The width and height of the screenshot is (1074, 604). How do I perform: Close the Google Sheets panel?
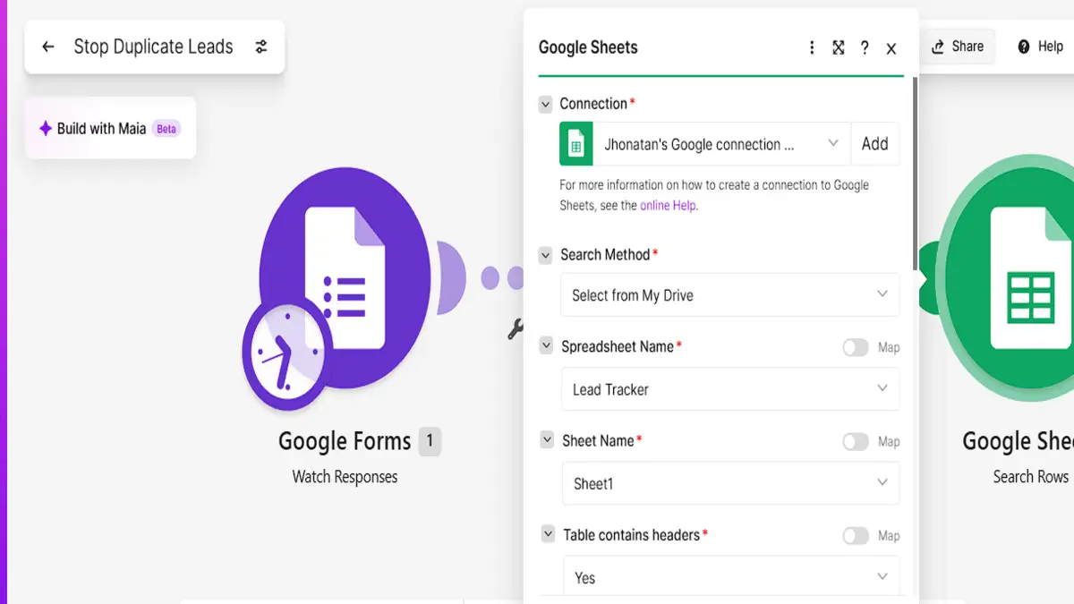[891, 48]
